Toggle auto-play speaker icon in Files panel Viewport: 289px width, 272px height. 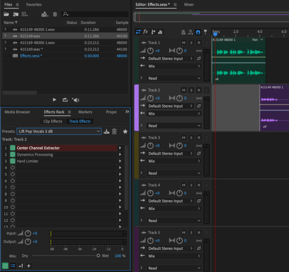pyautogui.click(x=76, y=100)
